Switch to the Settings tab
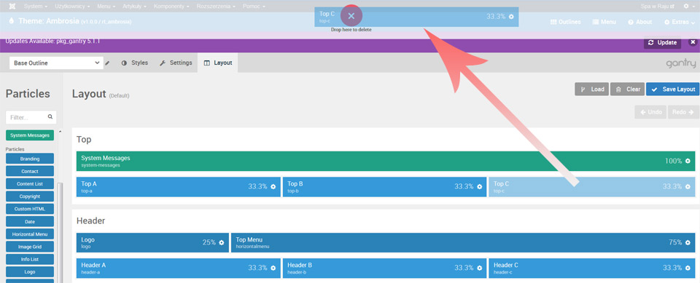The height and width of the screenshot is (283, 700). (x=176, y=63)
